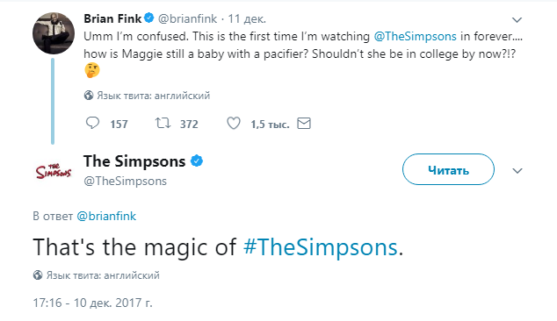
Task: Expand the chevron menu on Brian's tweet
Action: pyautogui.click(x=517, y=20)
